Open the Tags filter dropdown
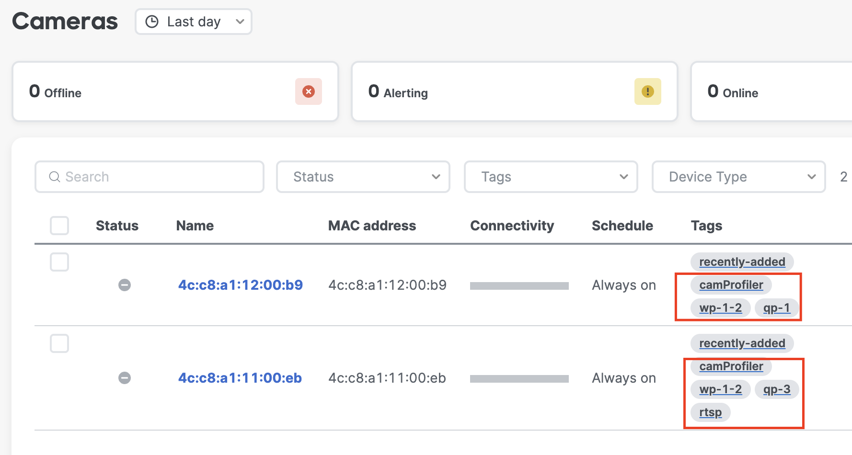The height and width of the screenshot is (455, 852). click(551, 177)
